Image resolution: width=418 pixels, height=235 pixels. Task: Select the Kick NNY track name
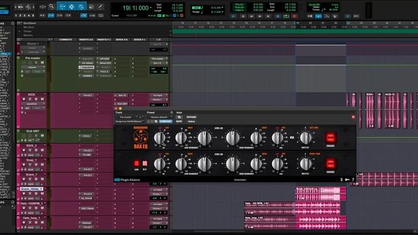pos(33,131)
